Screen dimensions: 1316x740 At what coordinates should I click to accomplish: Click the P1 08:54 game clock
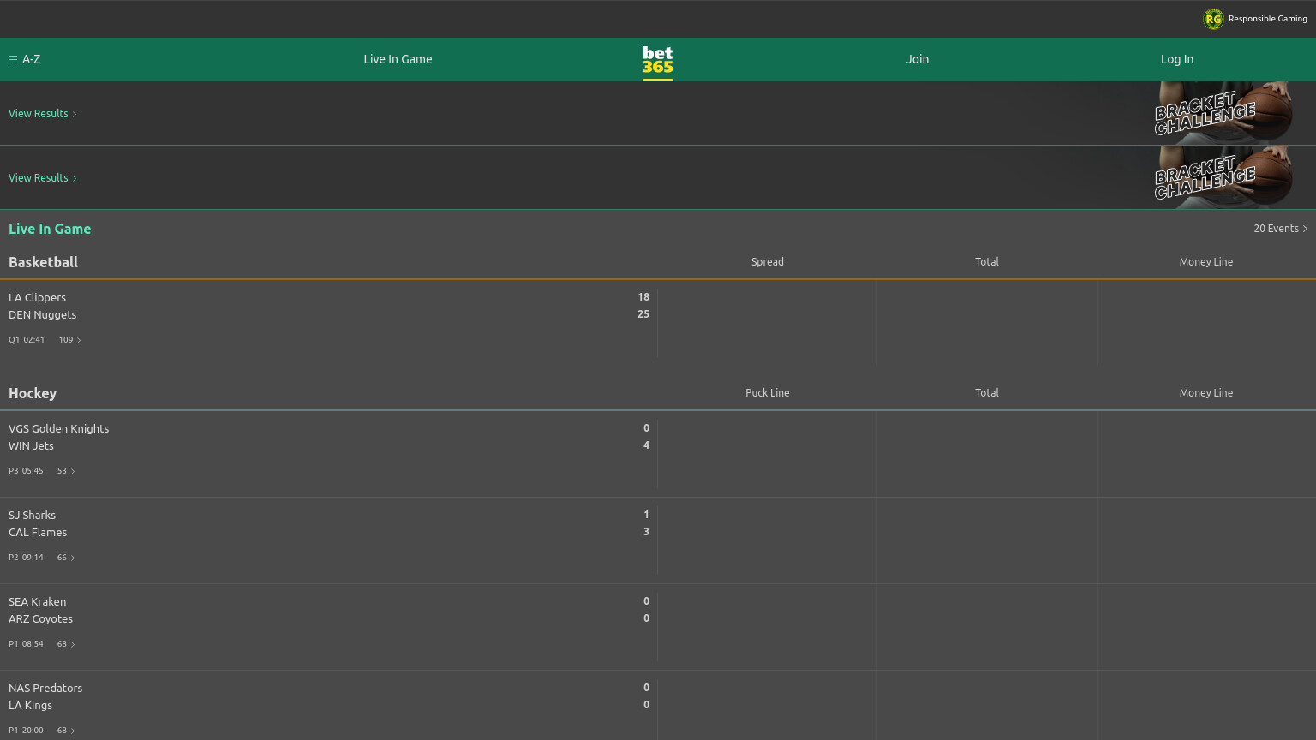[26, 644]
